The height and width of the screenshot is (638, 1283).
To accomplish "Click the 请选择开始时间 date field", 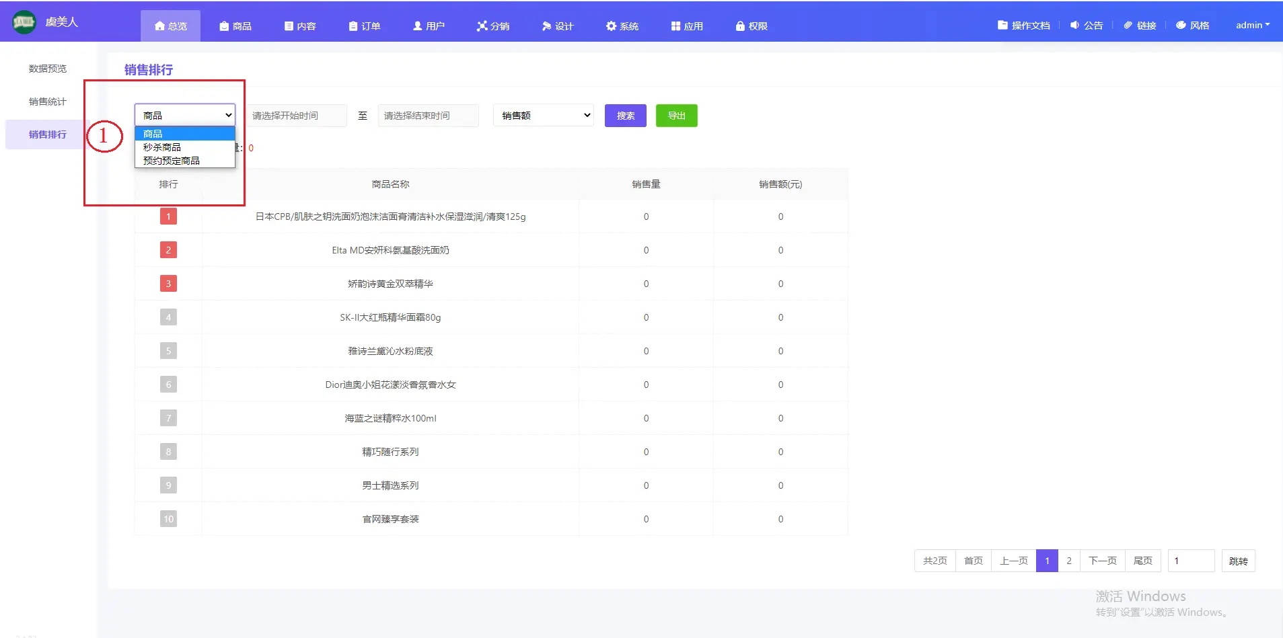I will pos(296,116).
